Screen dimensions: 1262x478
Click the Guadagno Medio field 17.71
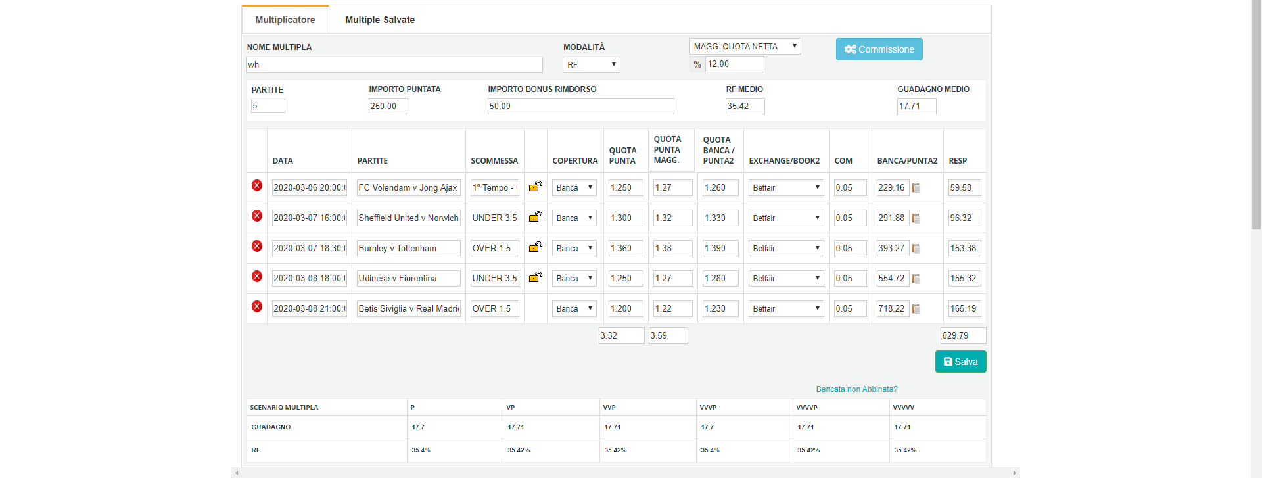[917, 106]
